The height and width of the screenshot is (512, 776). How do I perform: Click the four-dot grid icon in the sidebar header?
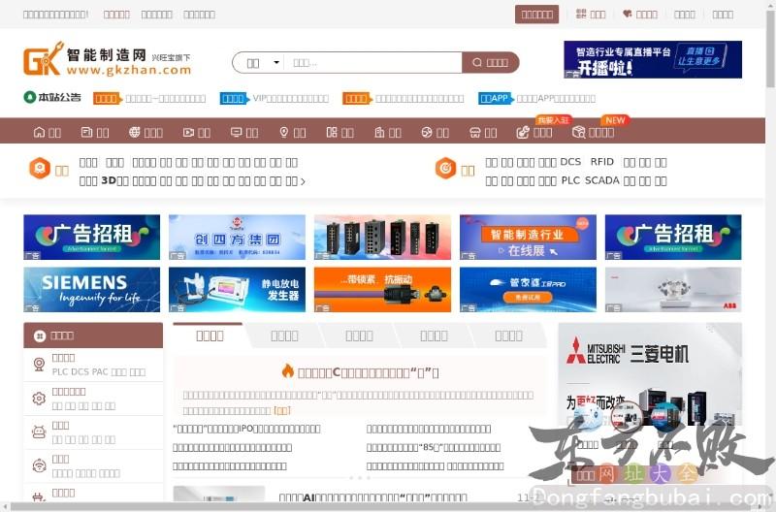40,336
